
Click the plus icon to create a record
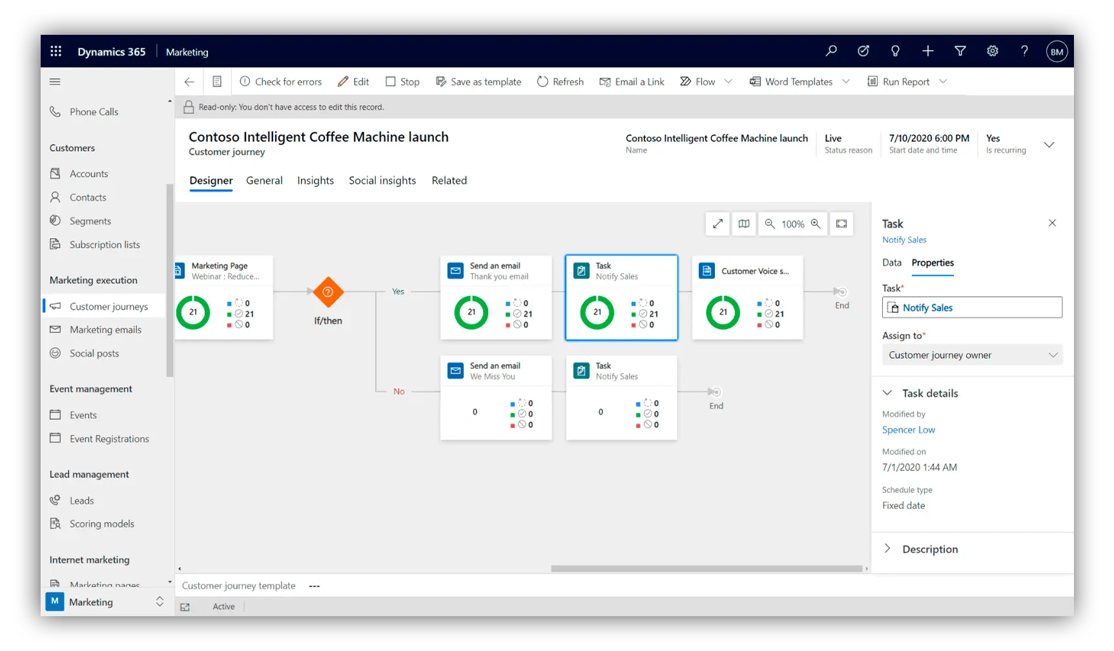(x=928, y=51)
